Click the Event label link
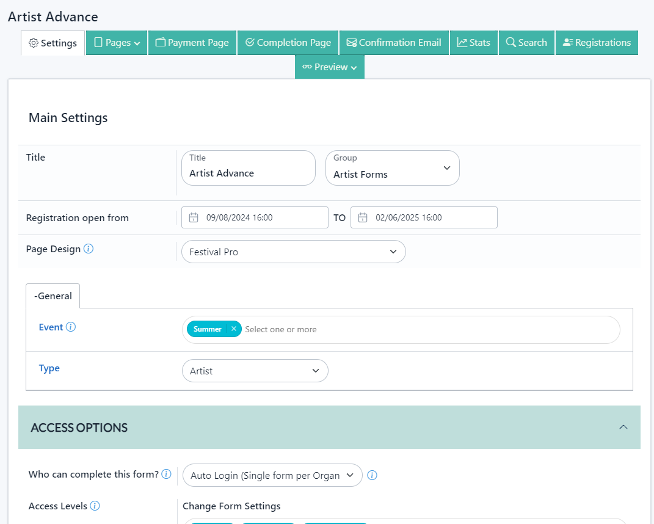The image size is (654, 524). (x=51, y=327)
